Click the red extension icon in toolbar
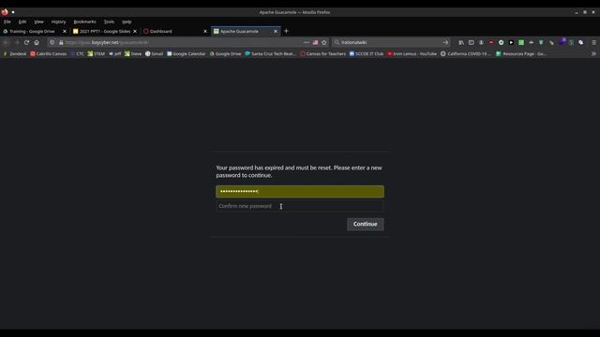The width and height of the screenshot is (600, 337). pyautogui.click(x=491, y=42)
